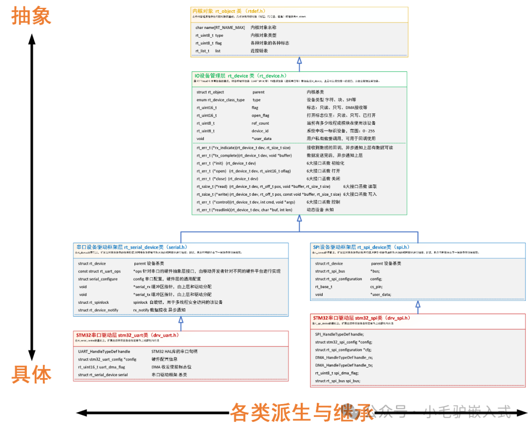Click the "rt_ssize_t (*read)" function row
The height and width of the screenshot is (433, 528).
click(264, 186)
